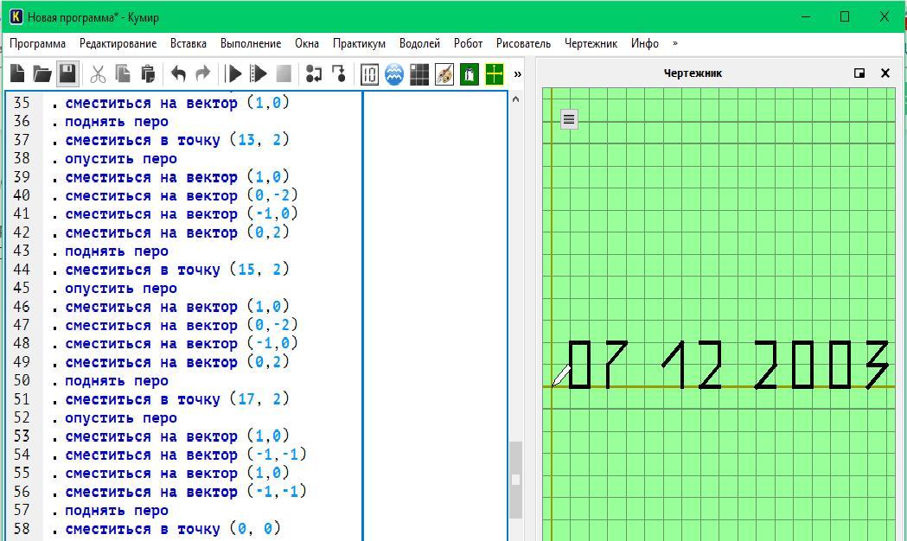This screenshot has width=907, height=541.
Task: Cut the selected text
Action: (98, 74)
